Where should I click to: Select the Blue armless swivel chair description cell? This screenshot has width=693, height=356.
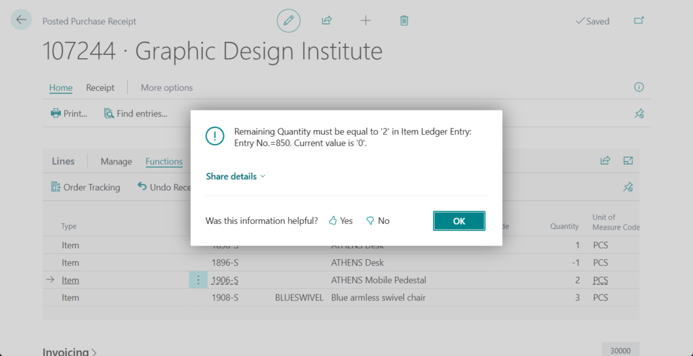coord(378,298)
